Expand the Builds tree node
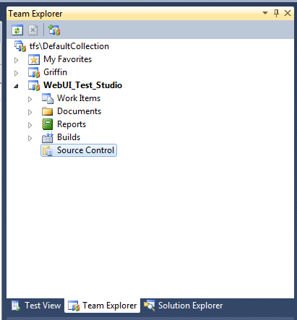297x320 pixels. (30, 138)
